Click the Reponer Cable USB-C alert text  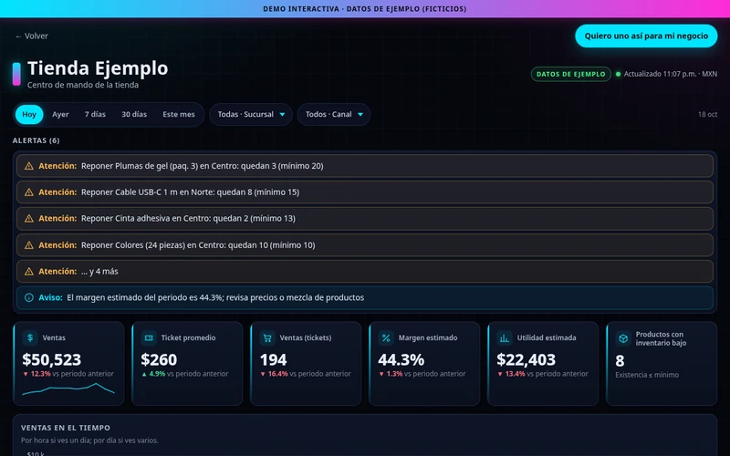coord(190,192)
